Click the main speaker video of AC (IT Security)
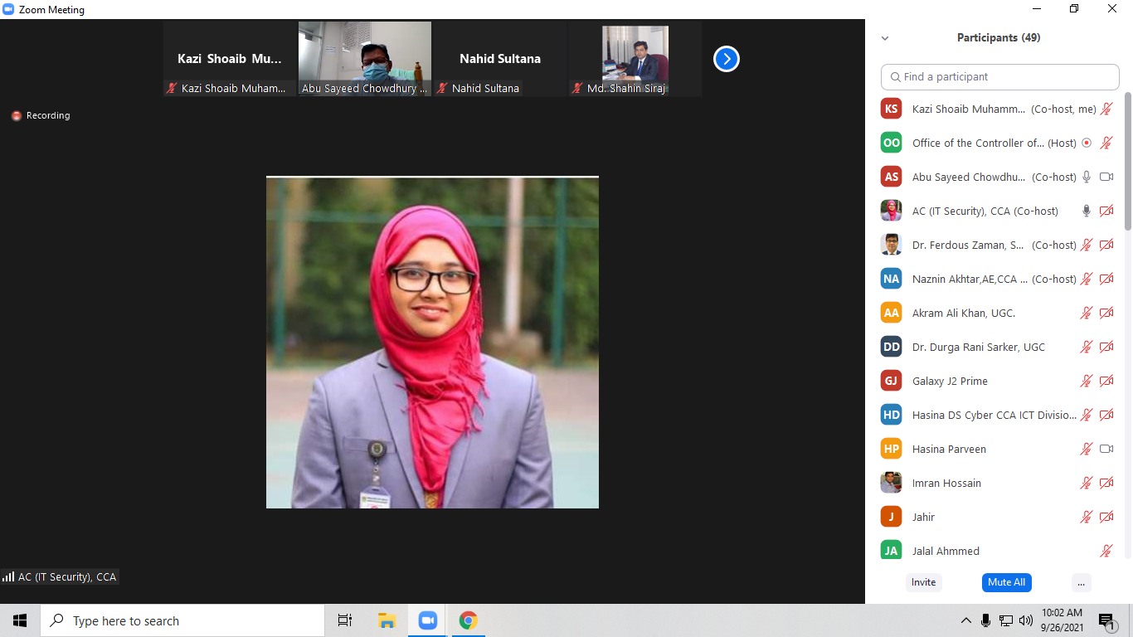The height and width of the screenshot is (637, 1133). [x=432, y=343]
